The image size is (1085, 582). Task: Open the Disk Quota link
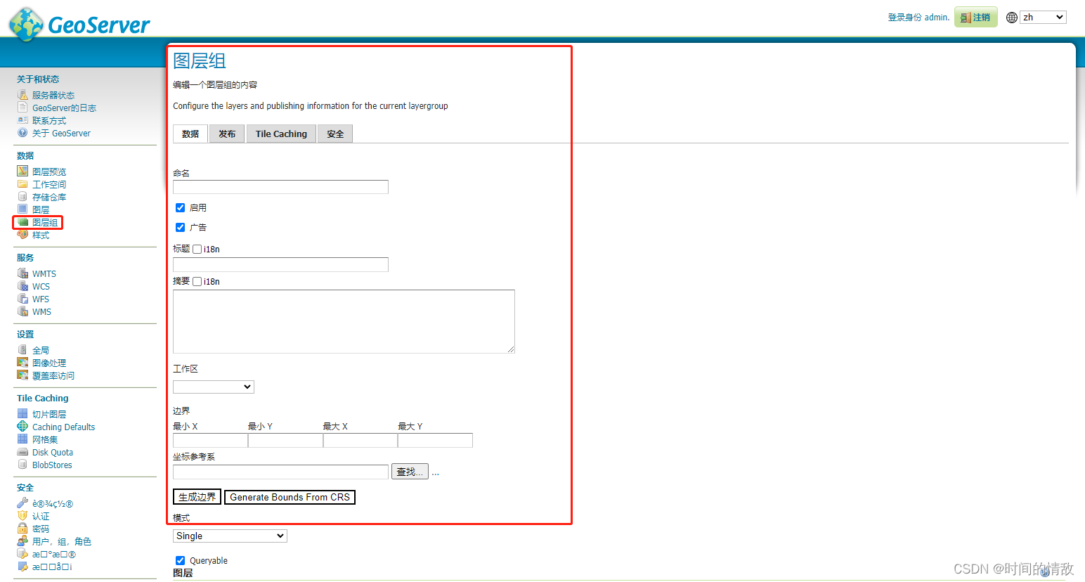pos(53,452)
